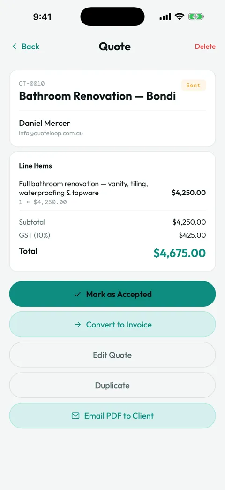Viewport: 225px width, 490px height.
Task: Tap the Bathroom Renovation — Bondi title
Action: point(97,96)
